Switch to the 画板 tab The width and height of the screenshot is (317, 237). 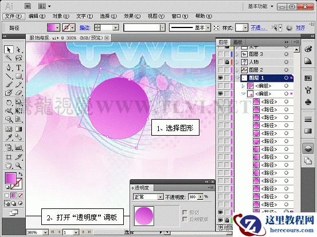(x=238, y=42)
